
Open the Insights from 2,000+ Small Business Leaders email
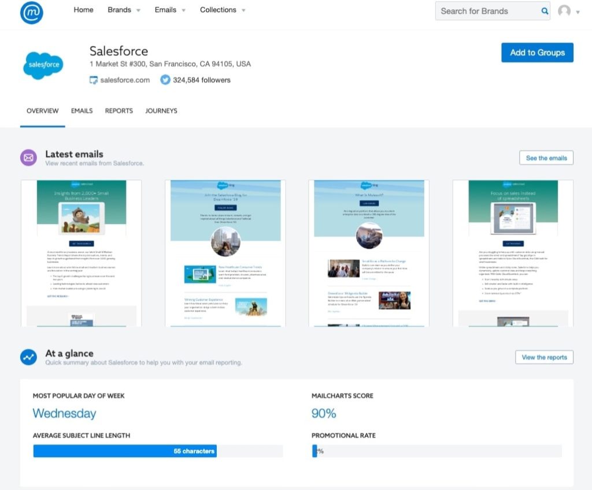click(81, 253)
